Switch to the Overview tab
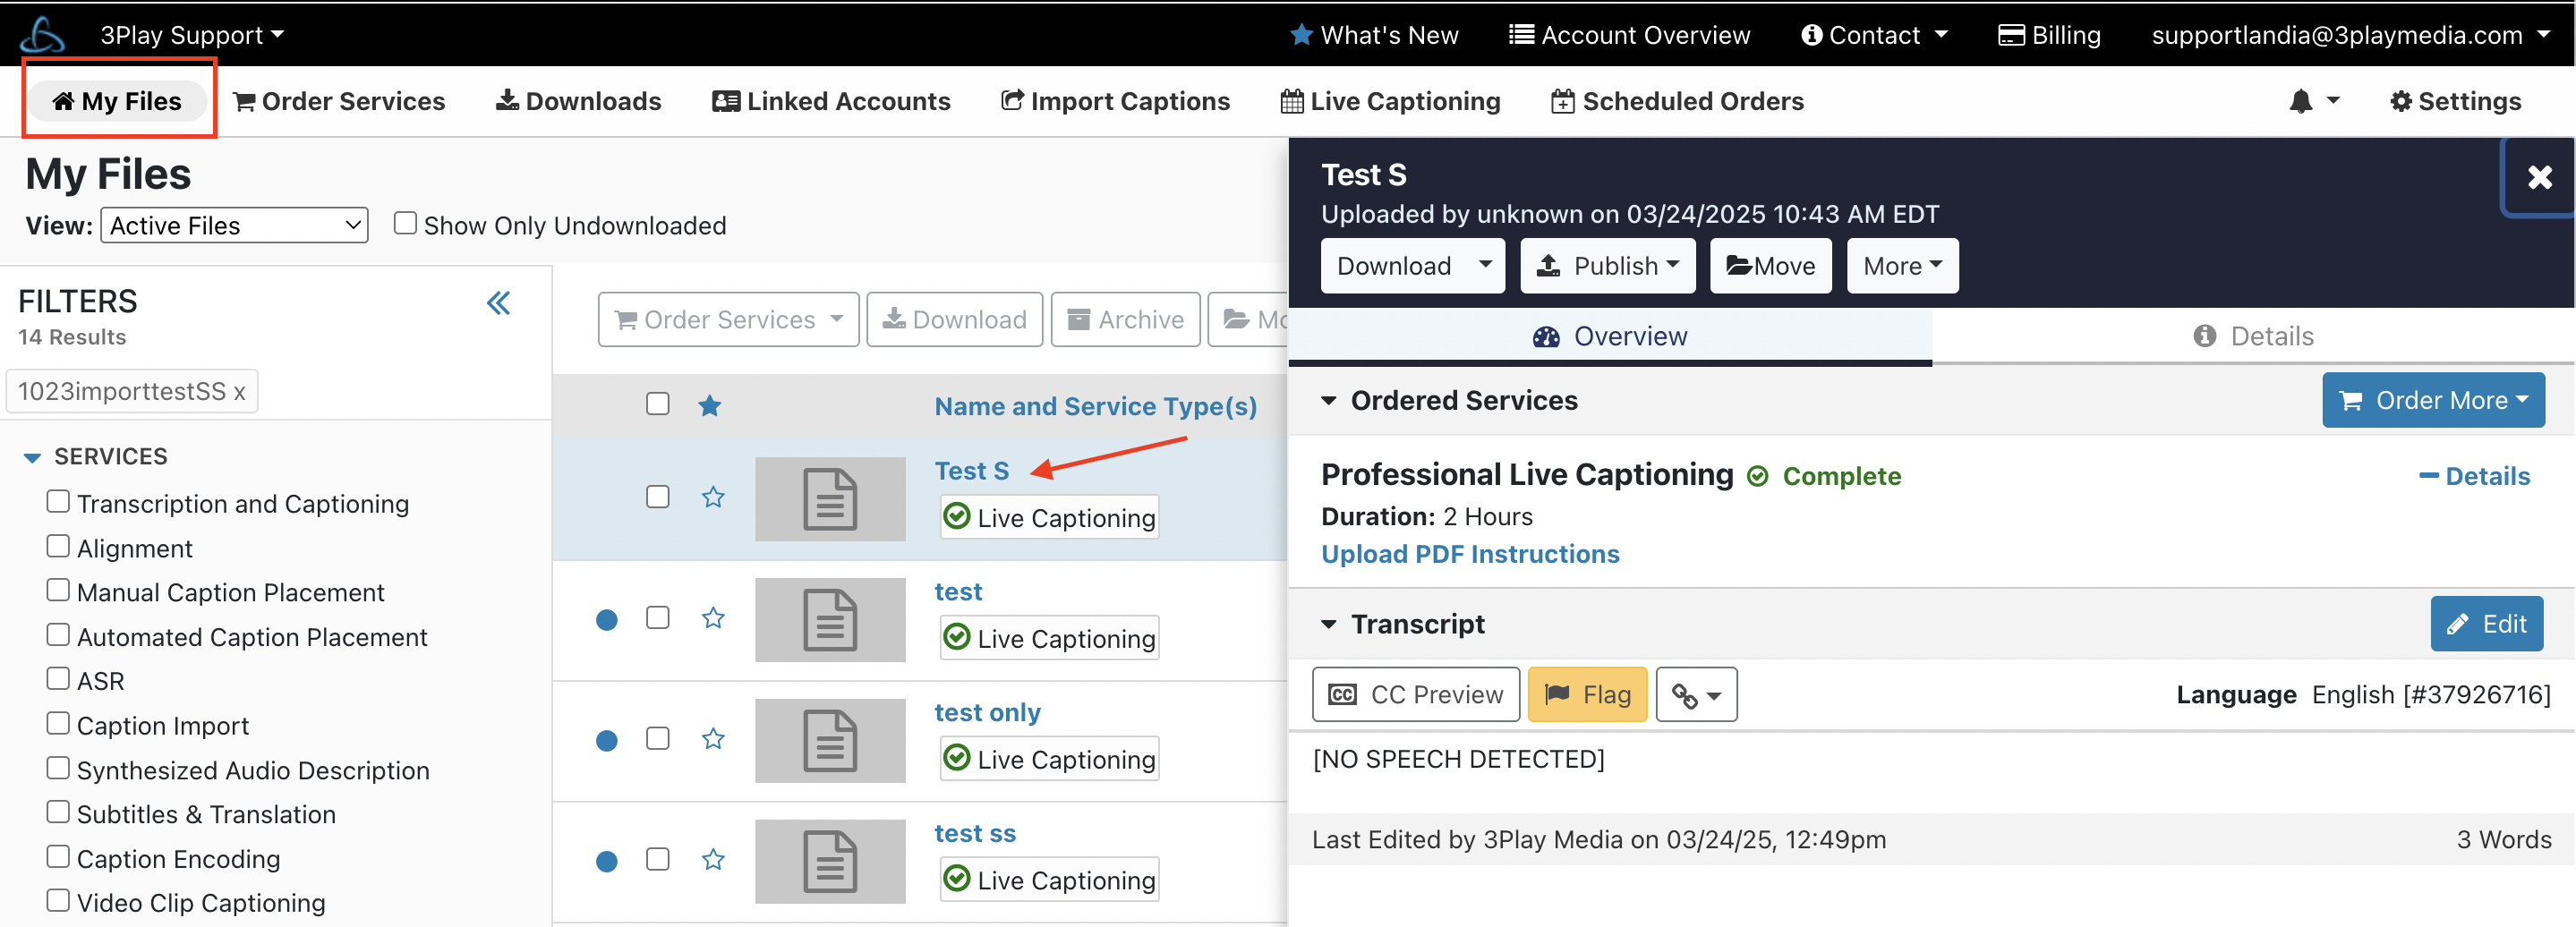This screenshot has height=927, width=2576. 1610,337
